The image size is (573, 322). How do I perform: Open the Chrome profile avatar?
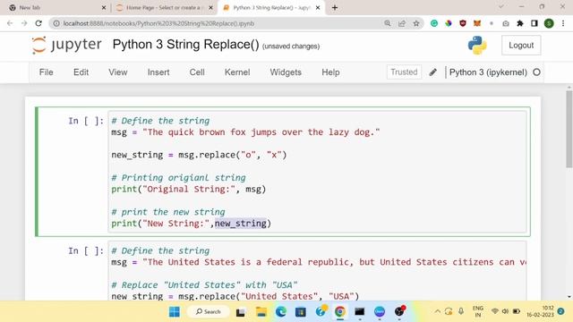(549, 23)
